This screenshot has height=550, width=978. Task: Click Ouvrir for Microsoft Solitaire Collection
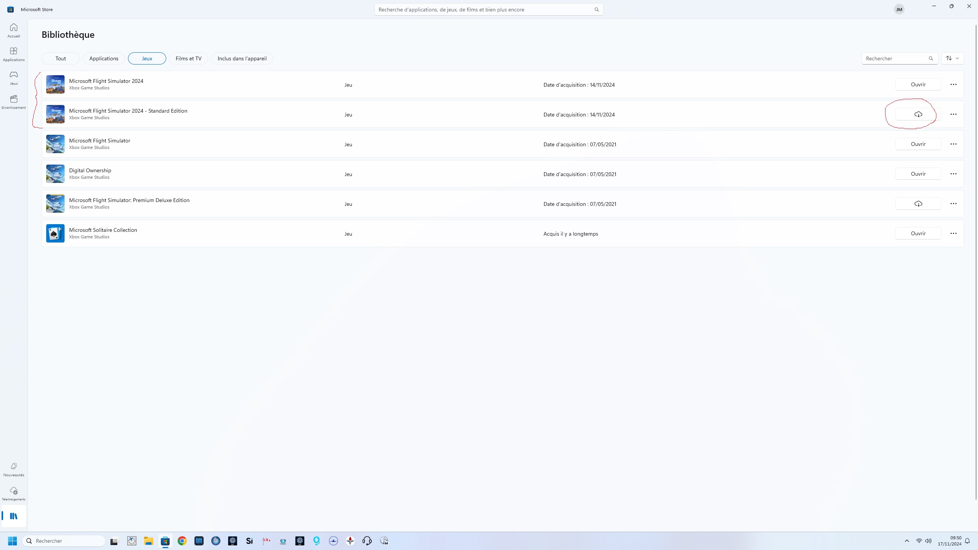(918, 233)
